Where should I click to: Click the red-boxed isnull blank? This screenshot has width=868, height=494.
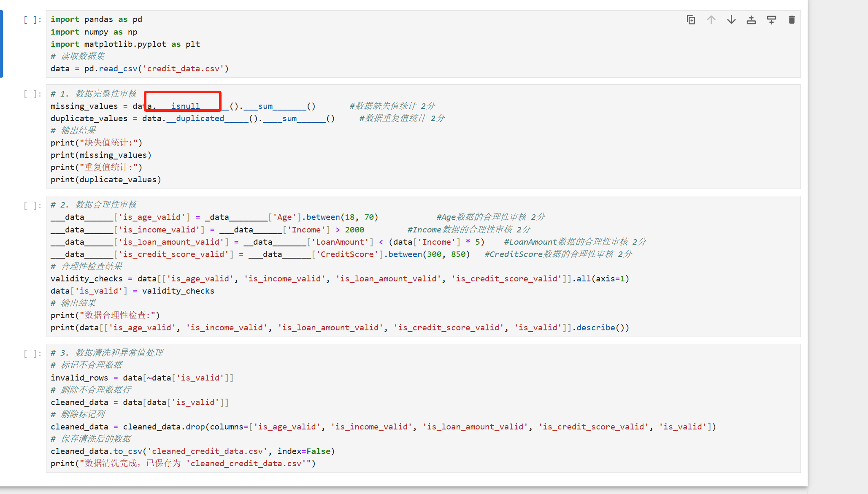click(185, 106)
